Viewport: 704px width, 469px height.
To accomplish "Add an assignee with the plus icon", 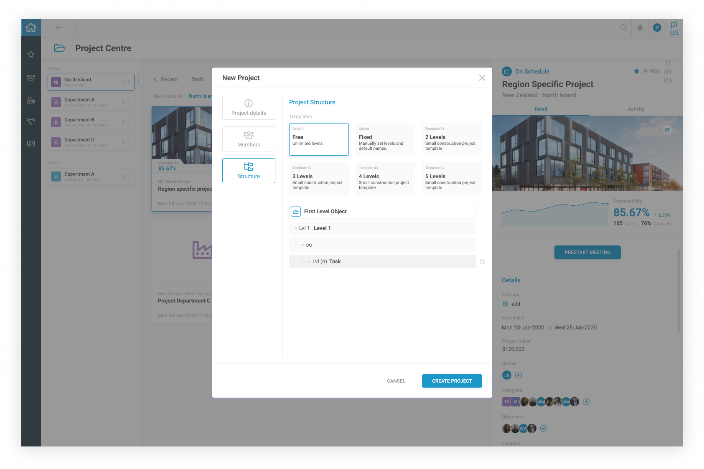I will [x=586, y=402].
